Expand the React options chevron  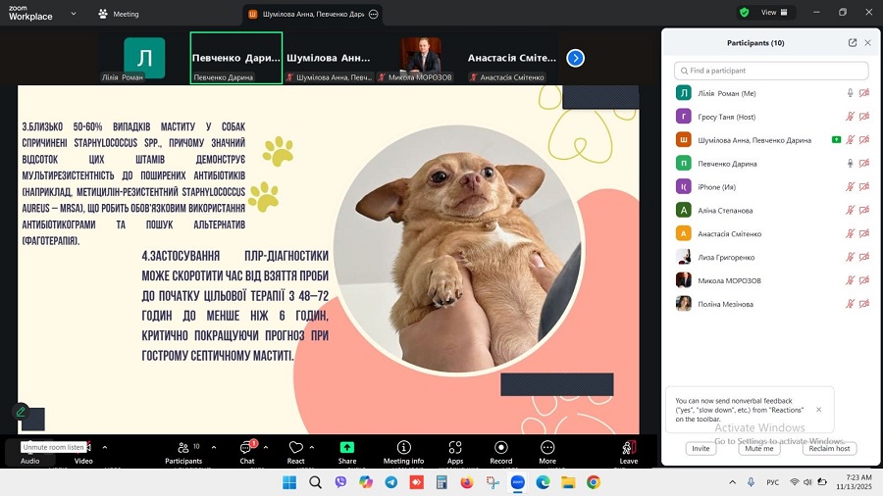(312, 447)
